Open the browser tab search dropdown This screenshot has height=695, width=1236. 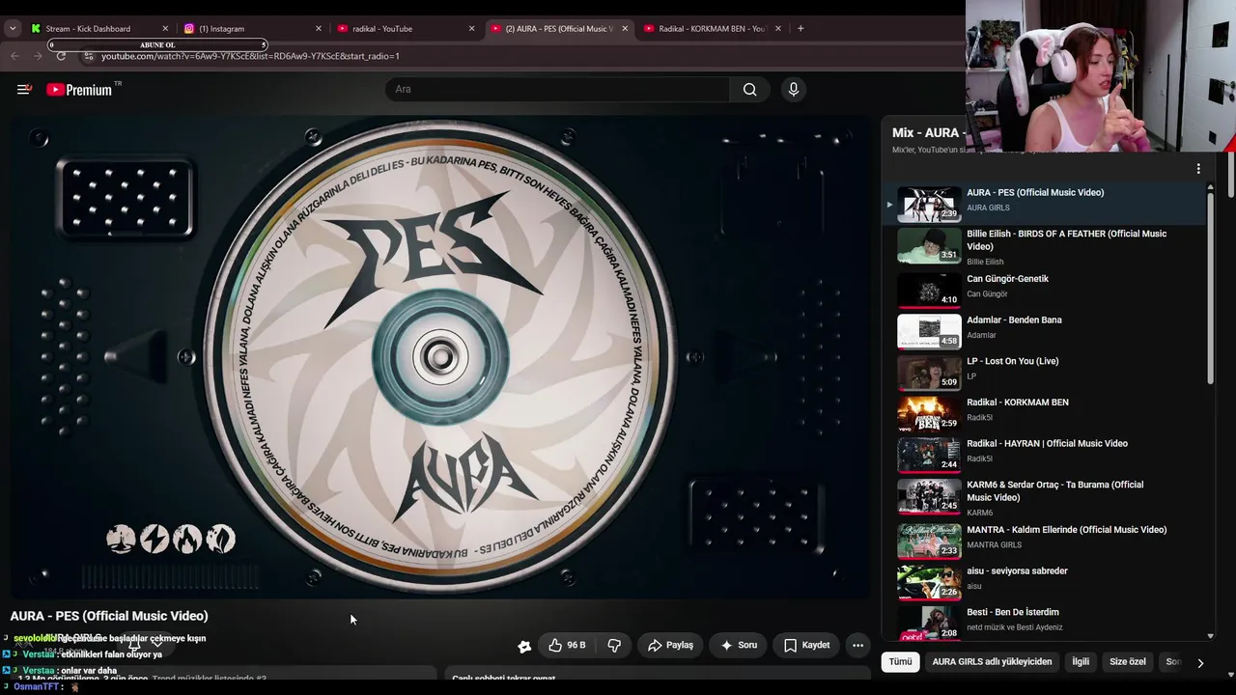coord(13,29)
